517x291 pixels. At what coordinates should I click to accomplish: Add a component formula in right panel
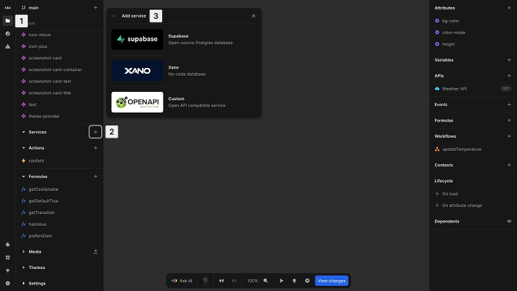point(509,120)
